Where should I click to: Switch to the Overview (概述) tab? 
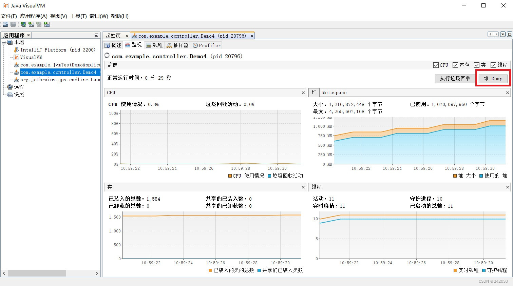pyautogui.click(x=113, y=45)
